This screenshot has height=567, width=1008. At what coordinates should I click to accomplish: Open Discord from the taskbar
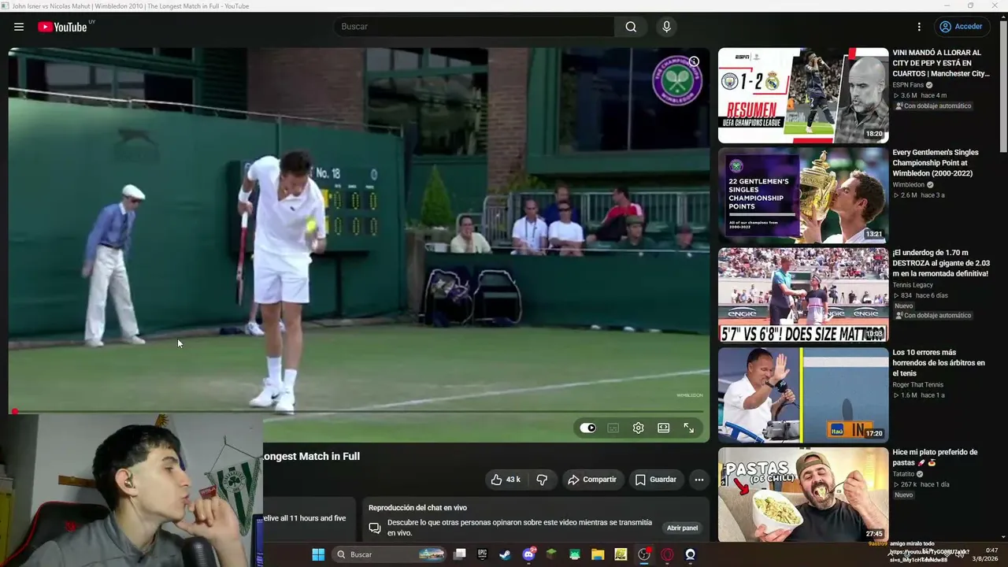click(x=528, y=554)
